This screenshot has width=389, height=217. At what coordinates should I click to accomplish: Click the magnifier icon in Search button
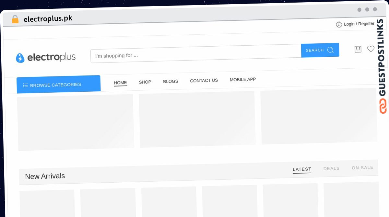coord(330,50)
